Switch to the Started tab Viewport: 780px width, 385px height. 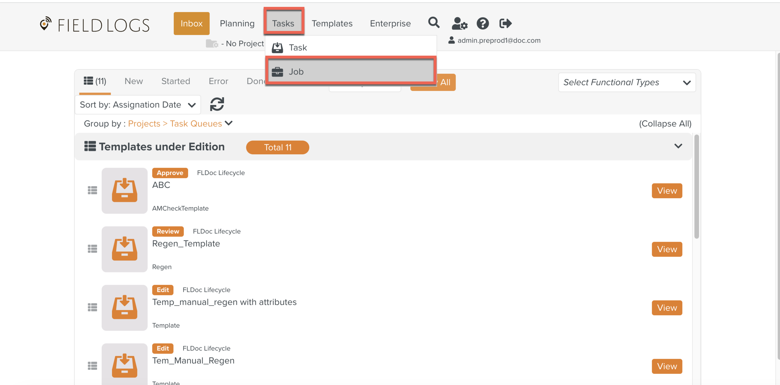(176, 81)
